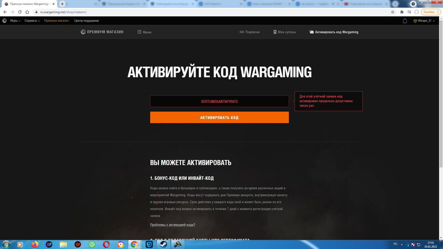This screenshot has height=249, width=443.
Task: Open the blue shield taskbar app
Action: [x=149, y=245]
